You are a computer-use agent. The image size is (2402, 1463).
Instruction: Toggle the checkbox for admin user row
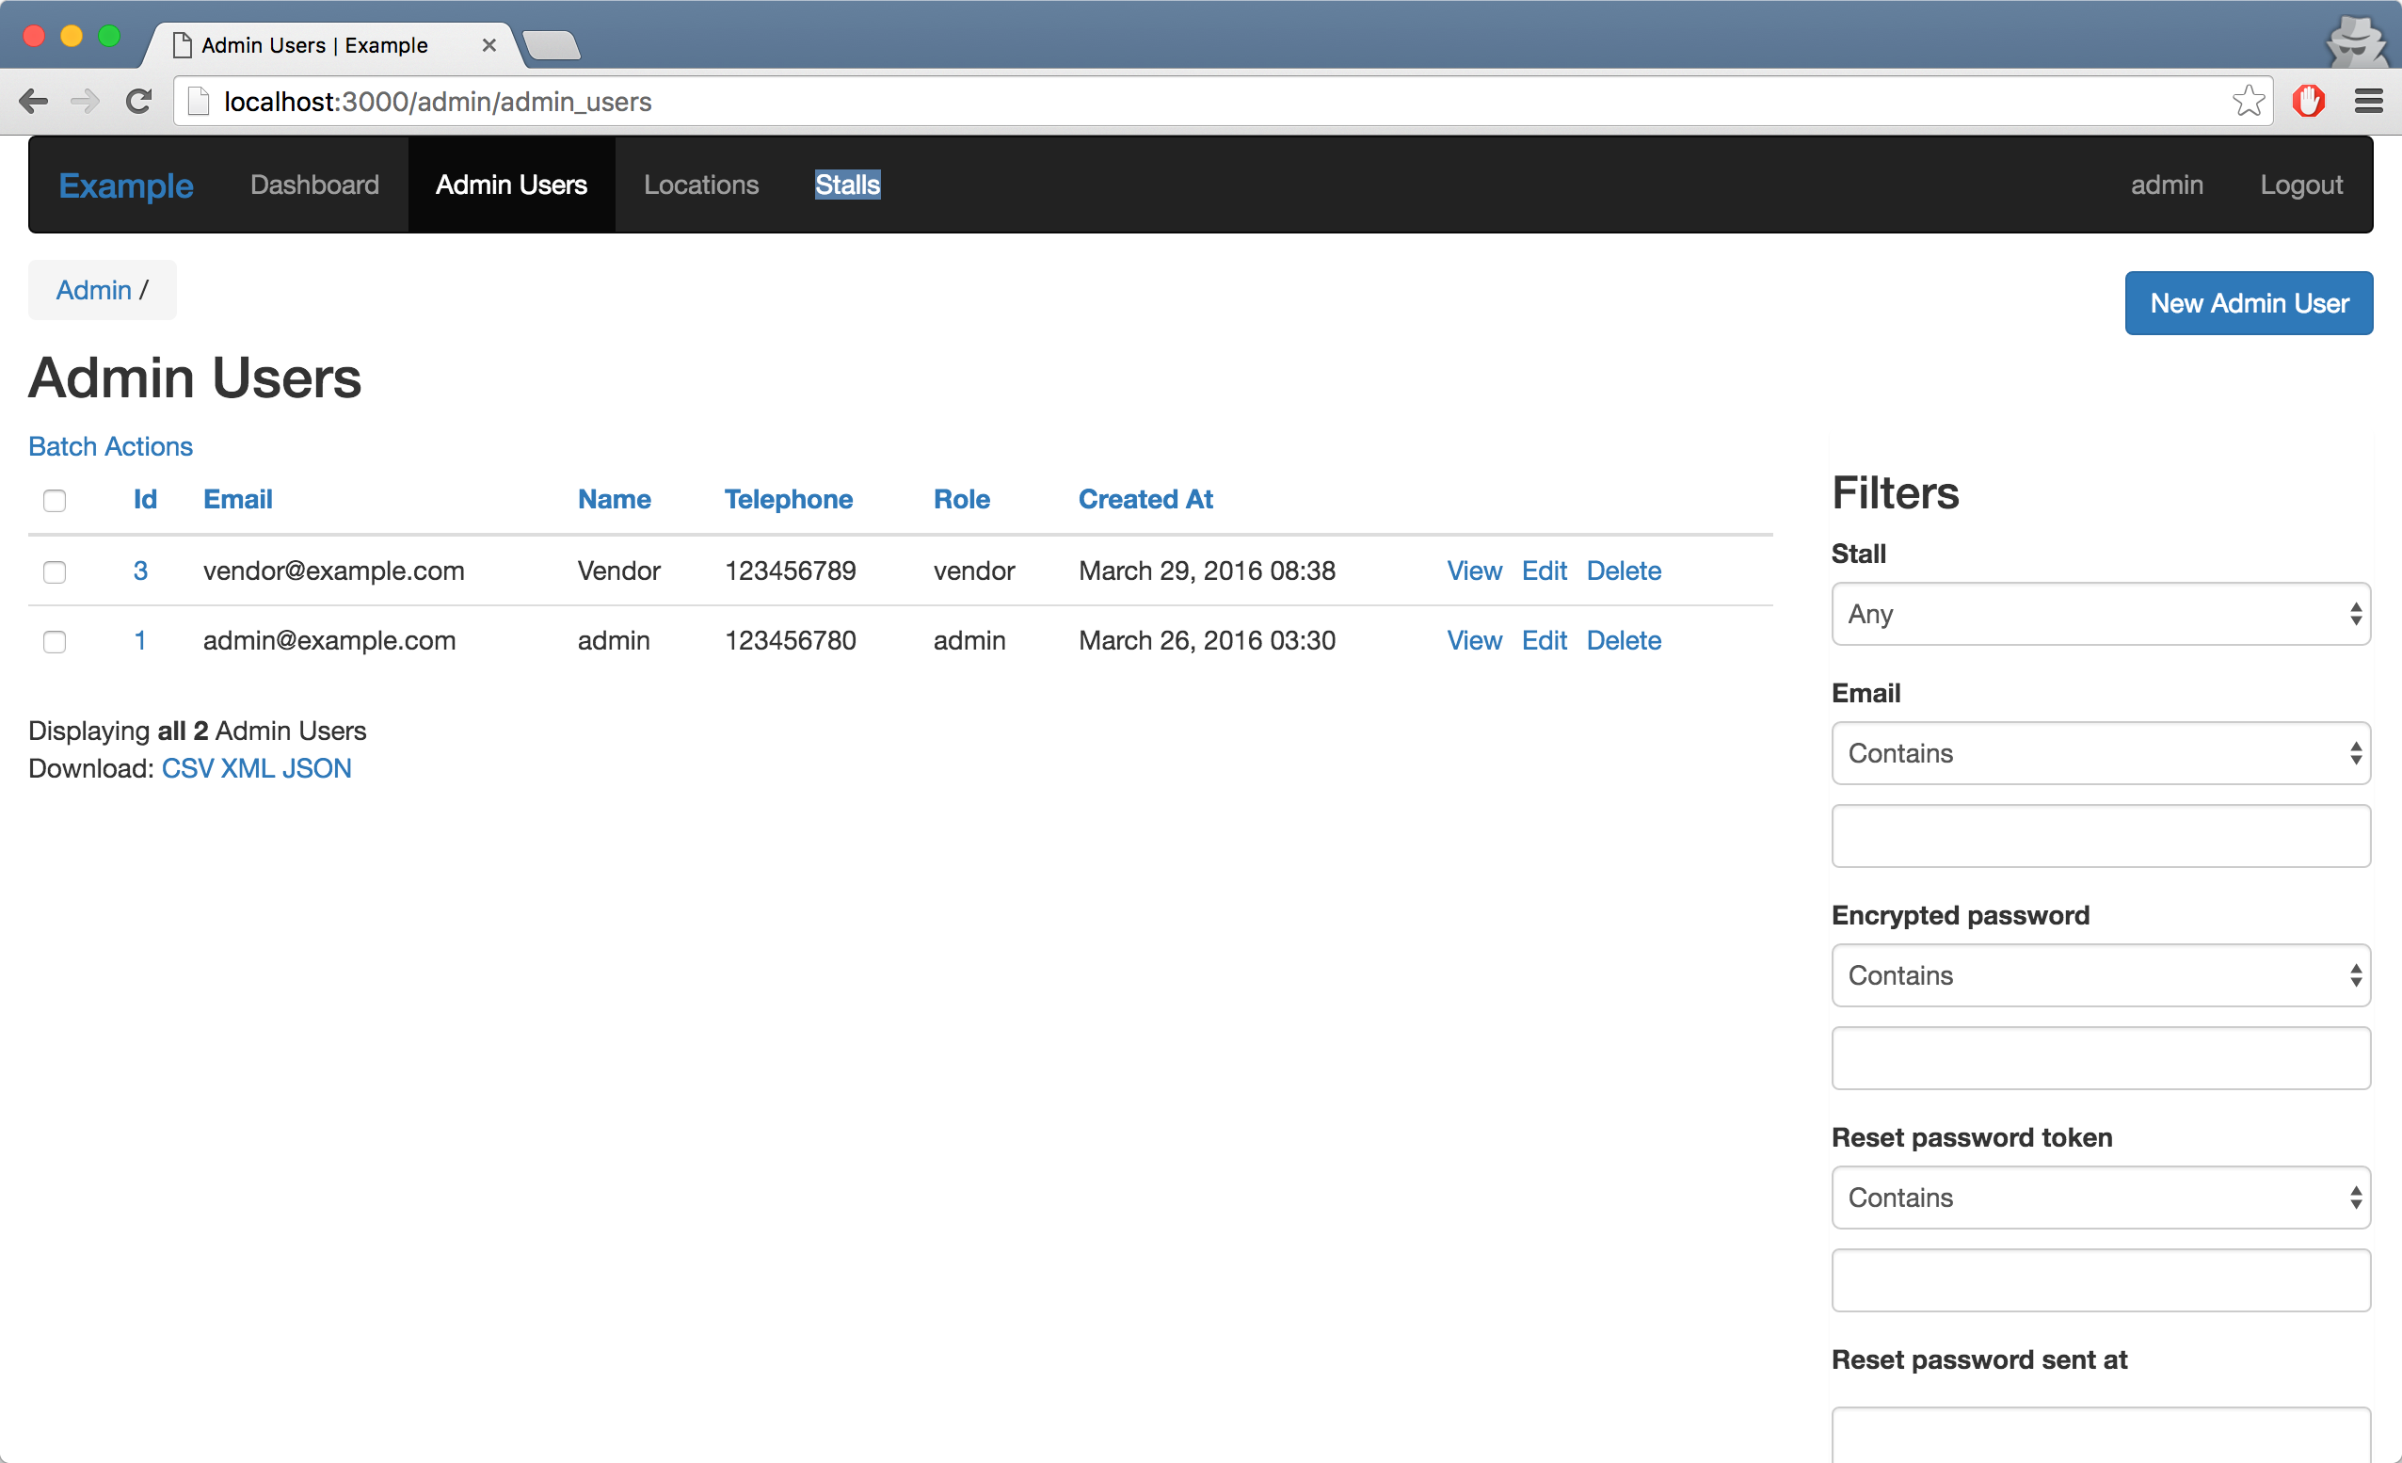[55, 640]
